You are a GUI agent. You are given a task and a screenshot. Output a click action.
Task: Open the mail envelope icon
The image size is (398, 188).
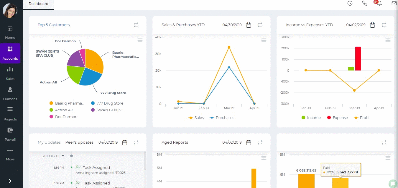(x=394, y=3)
